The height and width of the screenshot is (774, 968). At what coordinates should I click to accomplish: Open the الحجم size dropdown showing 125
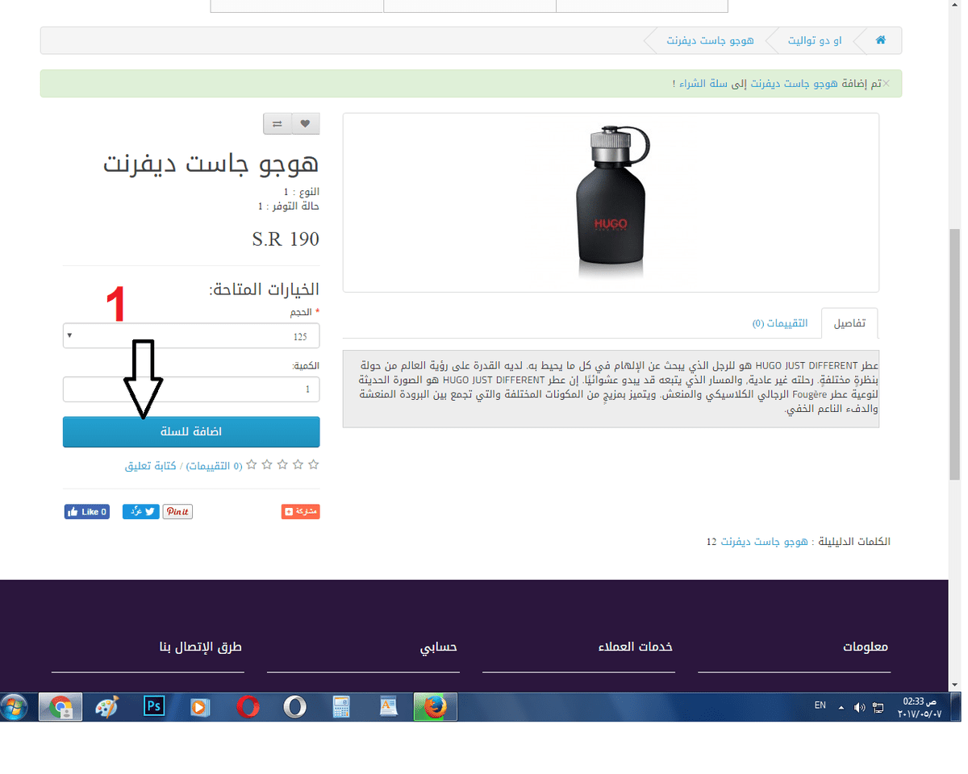point(191,335)
